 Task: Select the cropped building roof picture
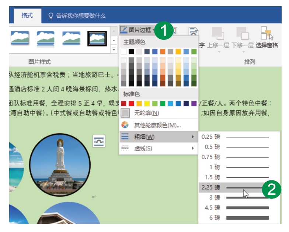click(x=68, y=213)
